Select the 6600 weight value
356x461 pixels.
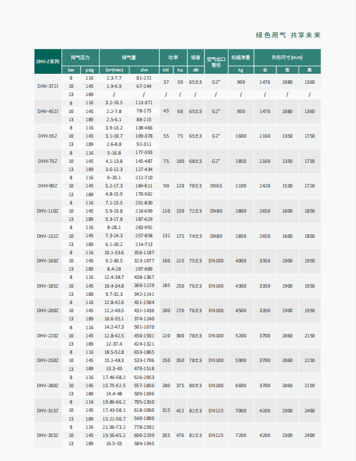[241, 385]
